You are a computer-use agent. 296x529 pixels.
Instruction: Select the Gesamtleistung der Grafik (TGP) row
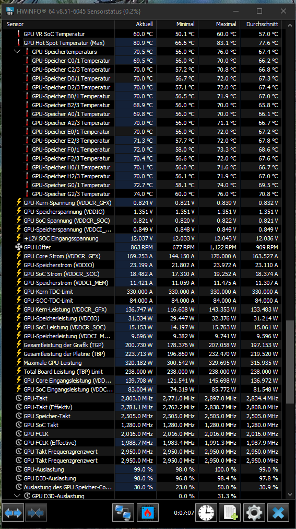[142, 345]
